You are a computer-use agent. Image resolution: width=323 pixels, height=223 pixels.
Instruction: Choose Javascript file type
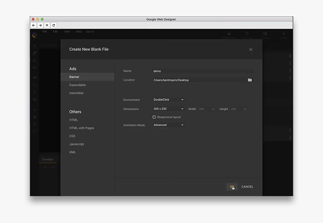pyautogui.click(x=77, y=144)
